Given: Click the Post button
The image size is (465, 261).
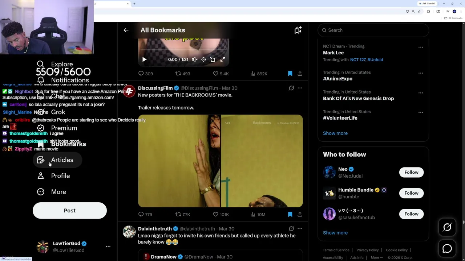Looking at the screenshot, I should tap(70, 211).
